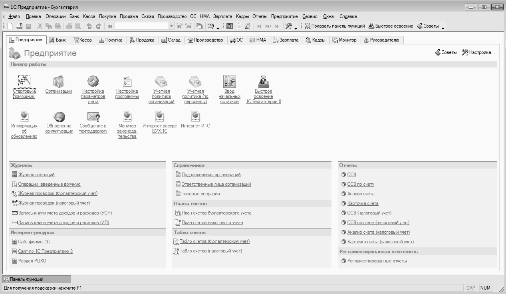The width and height of the screenshot is (506, 294).
Task: Click the Регламентированные отчеты link
Action: pos(377,261)
